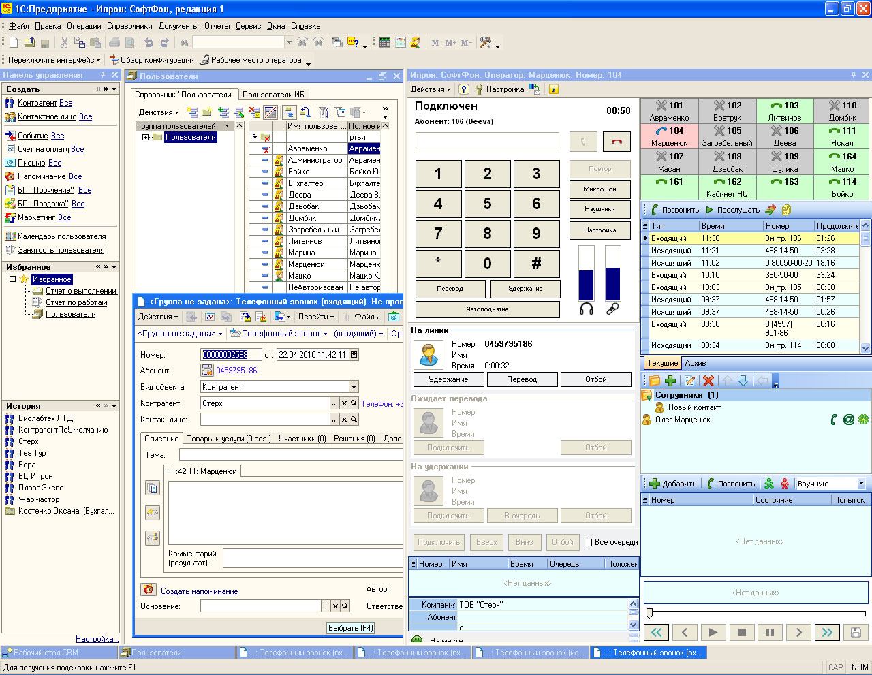
Task: Click the dialer number input field
Action: tap(487, 142)
